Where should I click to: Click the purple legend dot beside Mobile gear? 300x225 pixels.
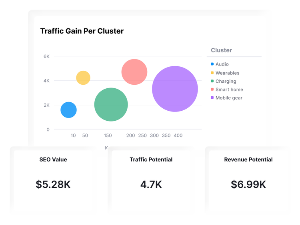[212, 98]
